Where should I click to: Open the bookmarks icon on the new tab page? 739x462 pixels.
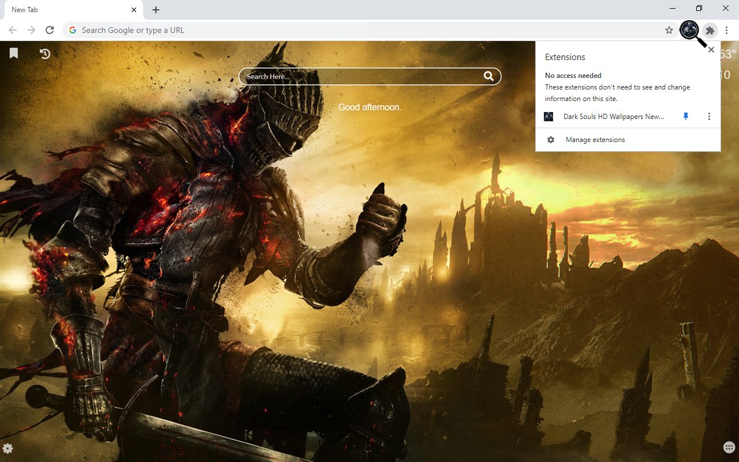click(x=14, y=53)
